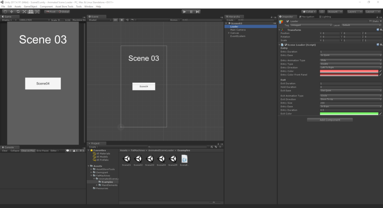Click the Pause button
Viewport: 383px width, 208px height.
[x=191, y=12]
